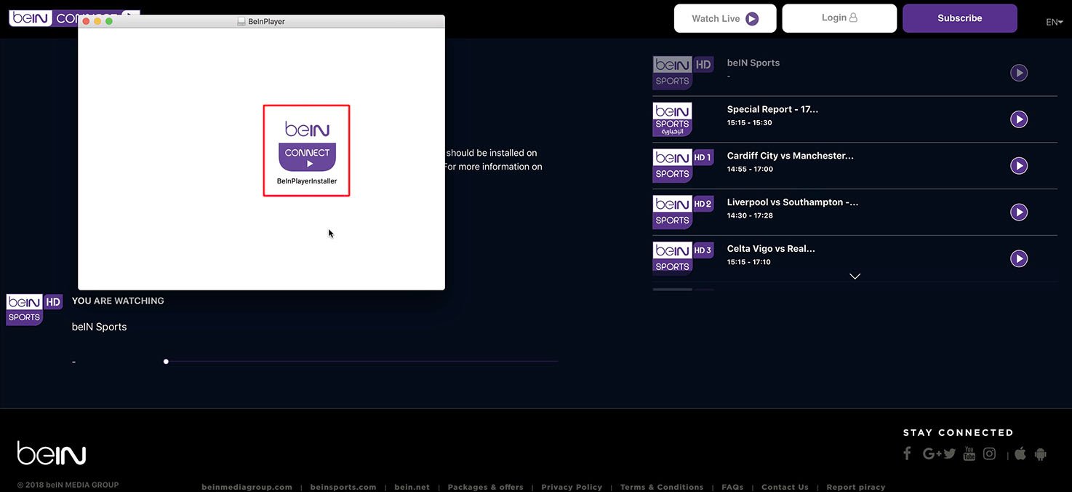The height and width of the screenshot is (492, 1072).
Task: Click the Cardiff City vs Manchester title
Action: coord(791,156)
